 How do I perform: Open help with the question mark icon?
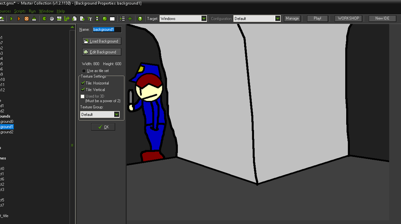[140, 19]
